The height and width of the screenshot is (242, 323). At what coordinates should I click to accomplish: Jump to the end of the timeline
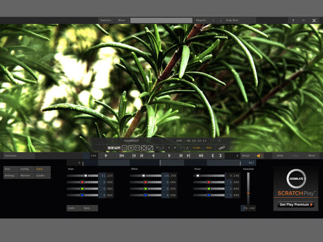click(201, 156)
